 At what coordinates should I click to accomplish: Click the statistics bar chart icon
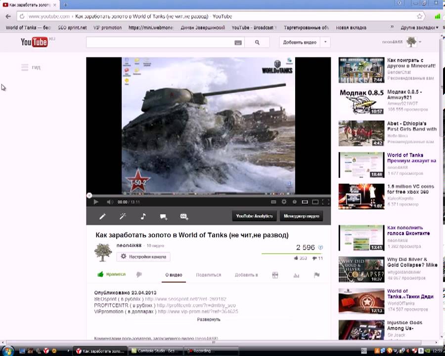296,275
